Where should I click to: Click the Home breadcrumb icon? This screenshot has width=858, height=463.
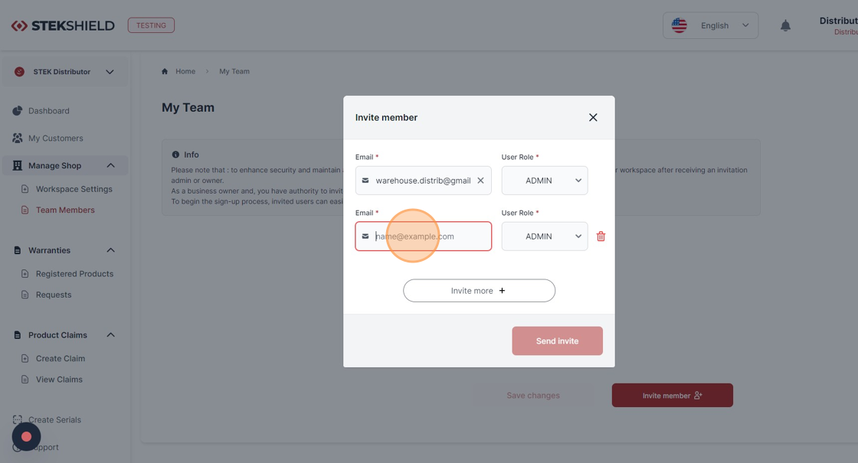[165, 72]
